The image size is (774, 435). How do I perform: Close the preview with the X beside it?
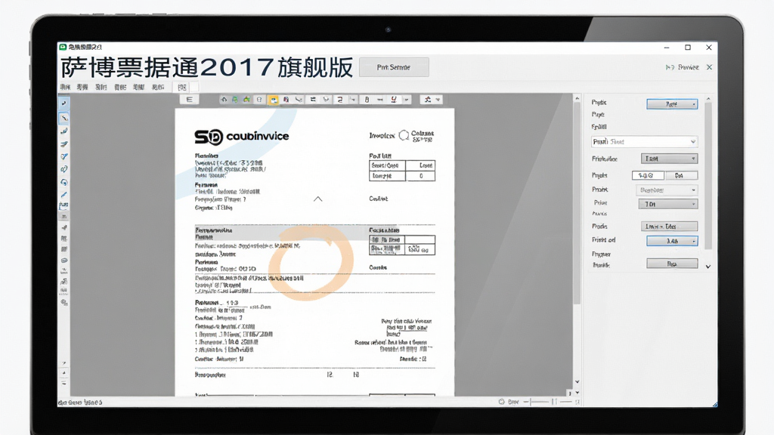(709, 67)
